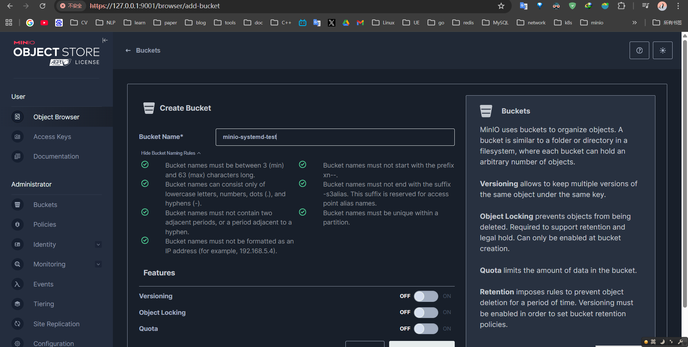Viewport: 688px width, 347px height.
Task: Open the C++ bookmarks folder
Action: point(281,23)
